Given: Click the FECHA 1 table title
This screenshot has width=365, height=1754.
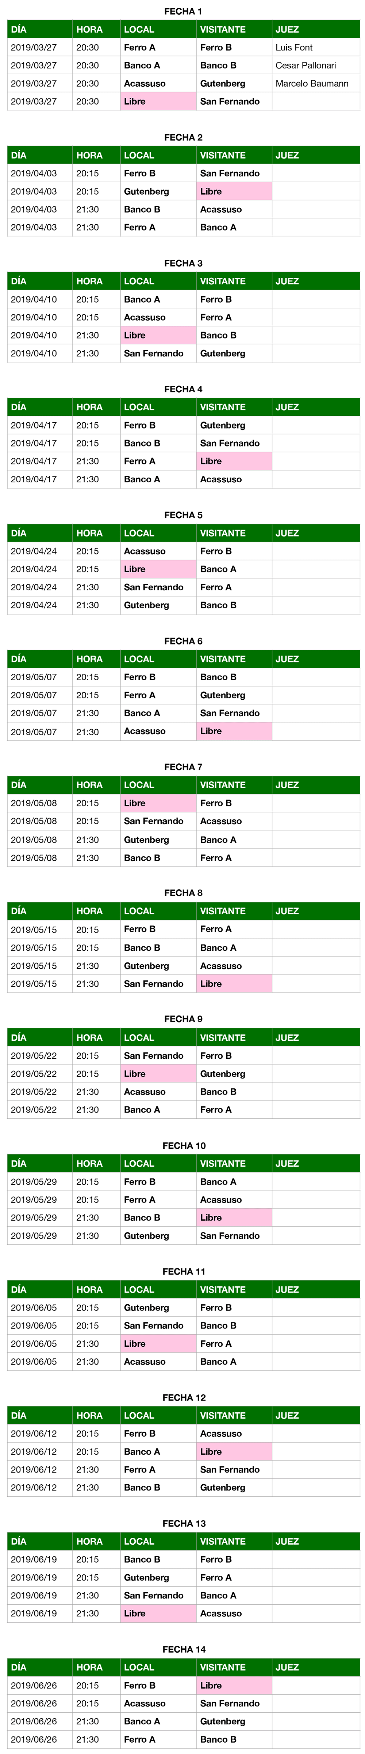Looking at the screenshot, I should coord(183,12).
